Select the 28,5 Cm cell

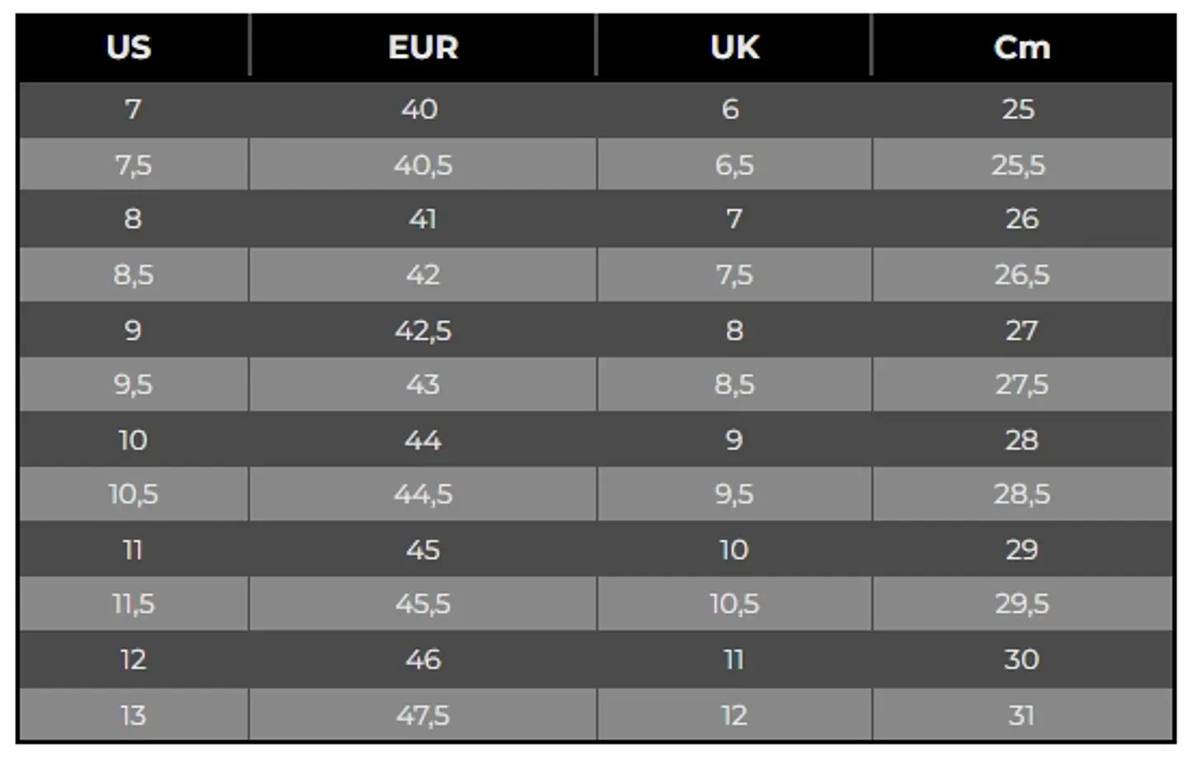[1021, 494]
